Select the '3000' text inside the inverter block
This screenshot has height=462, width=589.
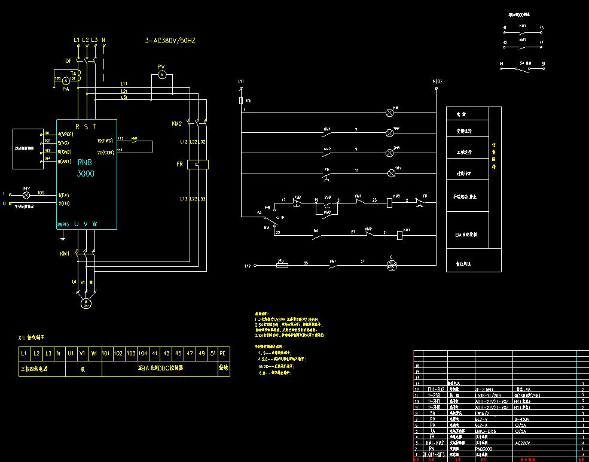point(86,174)
